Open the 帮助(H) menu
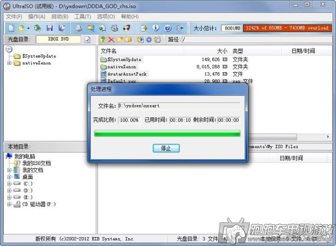336x246 pixels. pos(130,17)
